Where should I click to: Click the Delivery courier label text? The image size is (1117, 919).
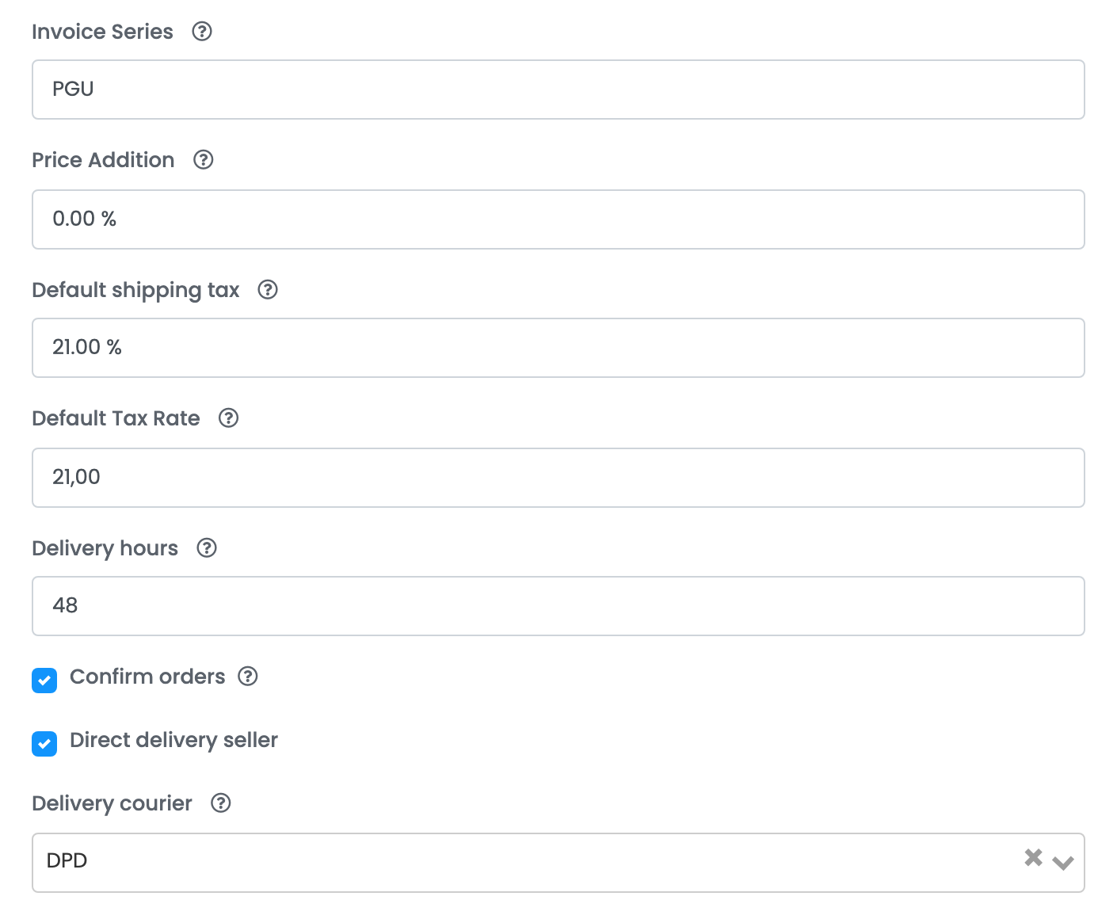pyautogui.click(x=112, y=803)
